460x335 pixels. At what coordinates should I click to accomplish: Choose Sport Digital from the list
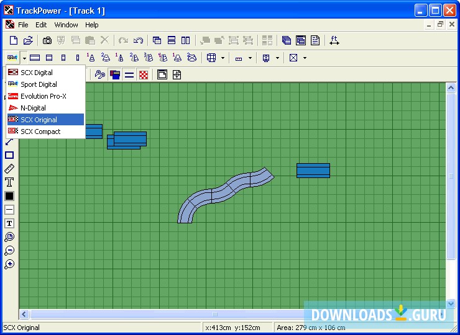(46, 84)
